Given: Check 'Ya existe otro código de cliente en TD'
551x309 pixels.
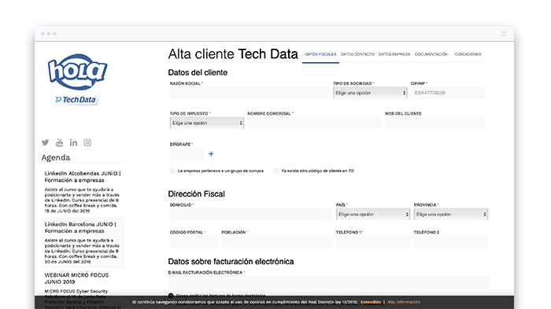Looking at the screenshot, I should click(276, 171).
